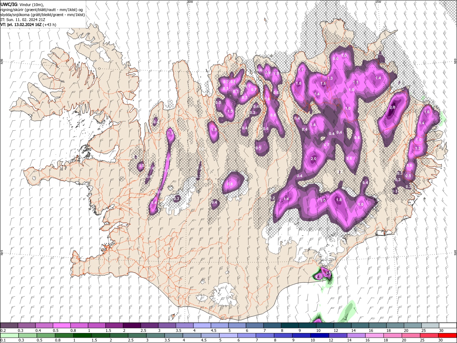This screenshot has width=457, height=343.
Task: Click the '0.1' number label in rain legend
Action: pyautogui.click(x=3, y=340)
